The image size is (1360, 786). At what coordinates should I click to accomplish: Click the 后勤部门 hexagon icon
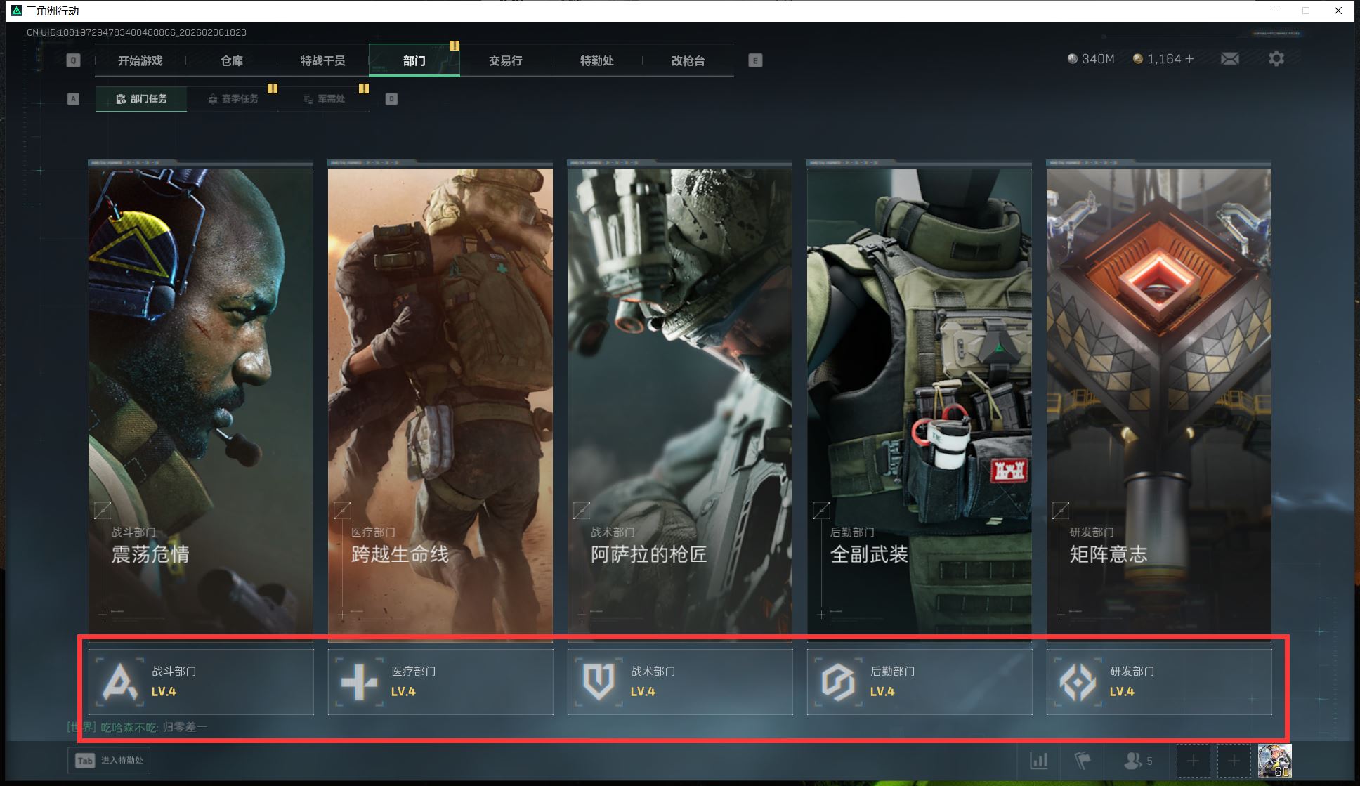click(x=838, y=681)
